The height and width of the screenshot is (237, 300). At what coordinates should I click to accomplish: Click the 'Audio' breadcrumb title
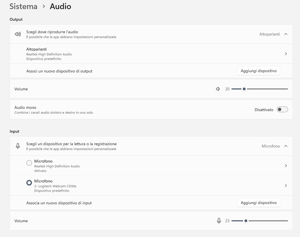pos(60,6)
